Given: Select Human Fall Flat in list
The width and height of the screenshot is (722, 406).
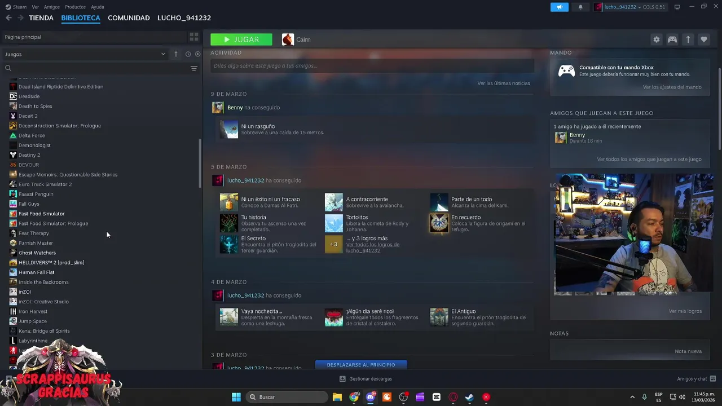Looking at the screenshot, I should pyautogui.click(x=37, y=272).
